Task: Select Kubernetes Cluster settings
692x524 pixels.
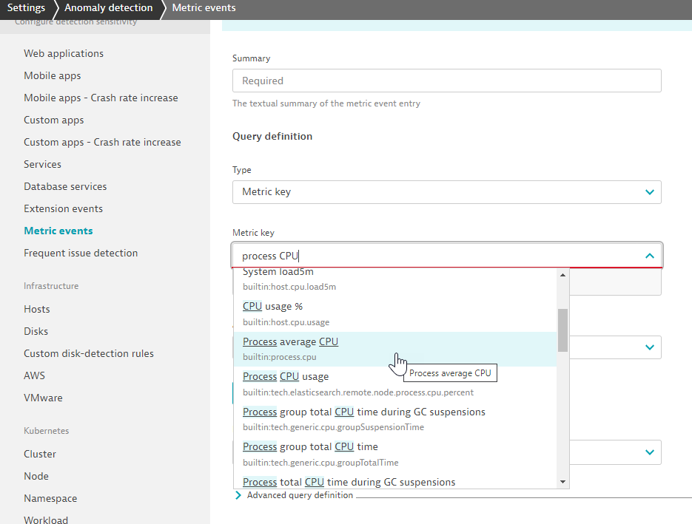Action: [x=40, y=454]
